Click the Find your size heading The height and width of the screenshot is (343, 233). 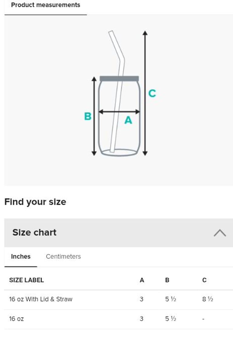pos(35,202)
